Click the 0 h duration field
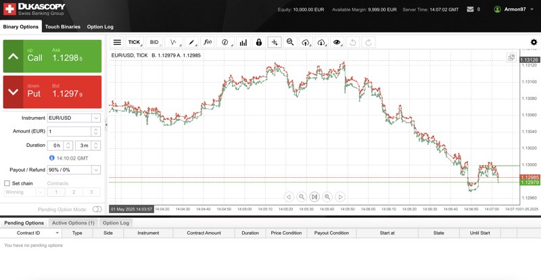The height and width of the screenshot is (280, 541). [56, 145]
